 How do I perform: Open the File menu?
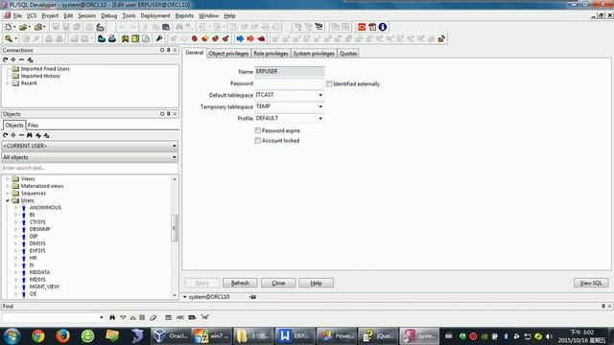(x=17, y=15)
